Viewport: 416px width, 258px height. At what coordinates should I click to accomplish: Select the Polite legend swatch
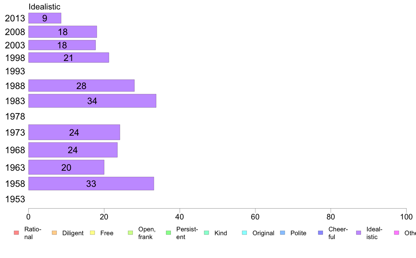click(x=282, y=233)
